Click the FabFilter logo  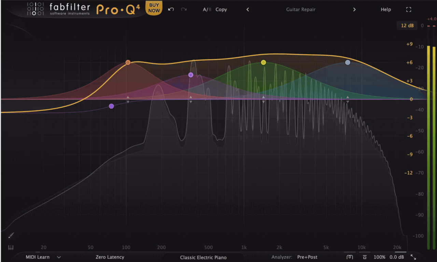pos(58,9)
